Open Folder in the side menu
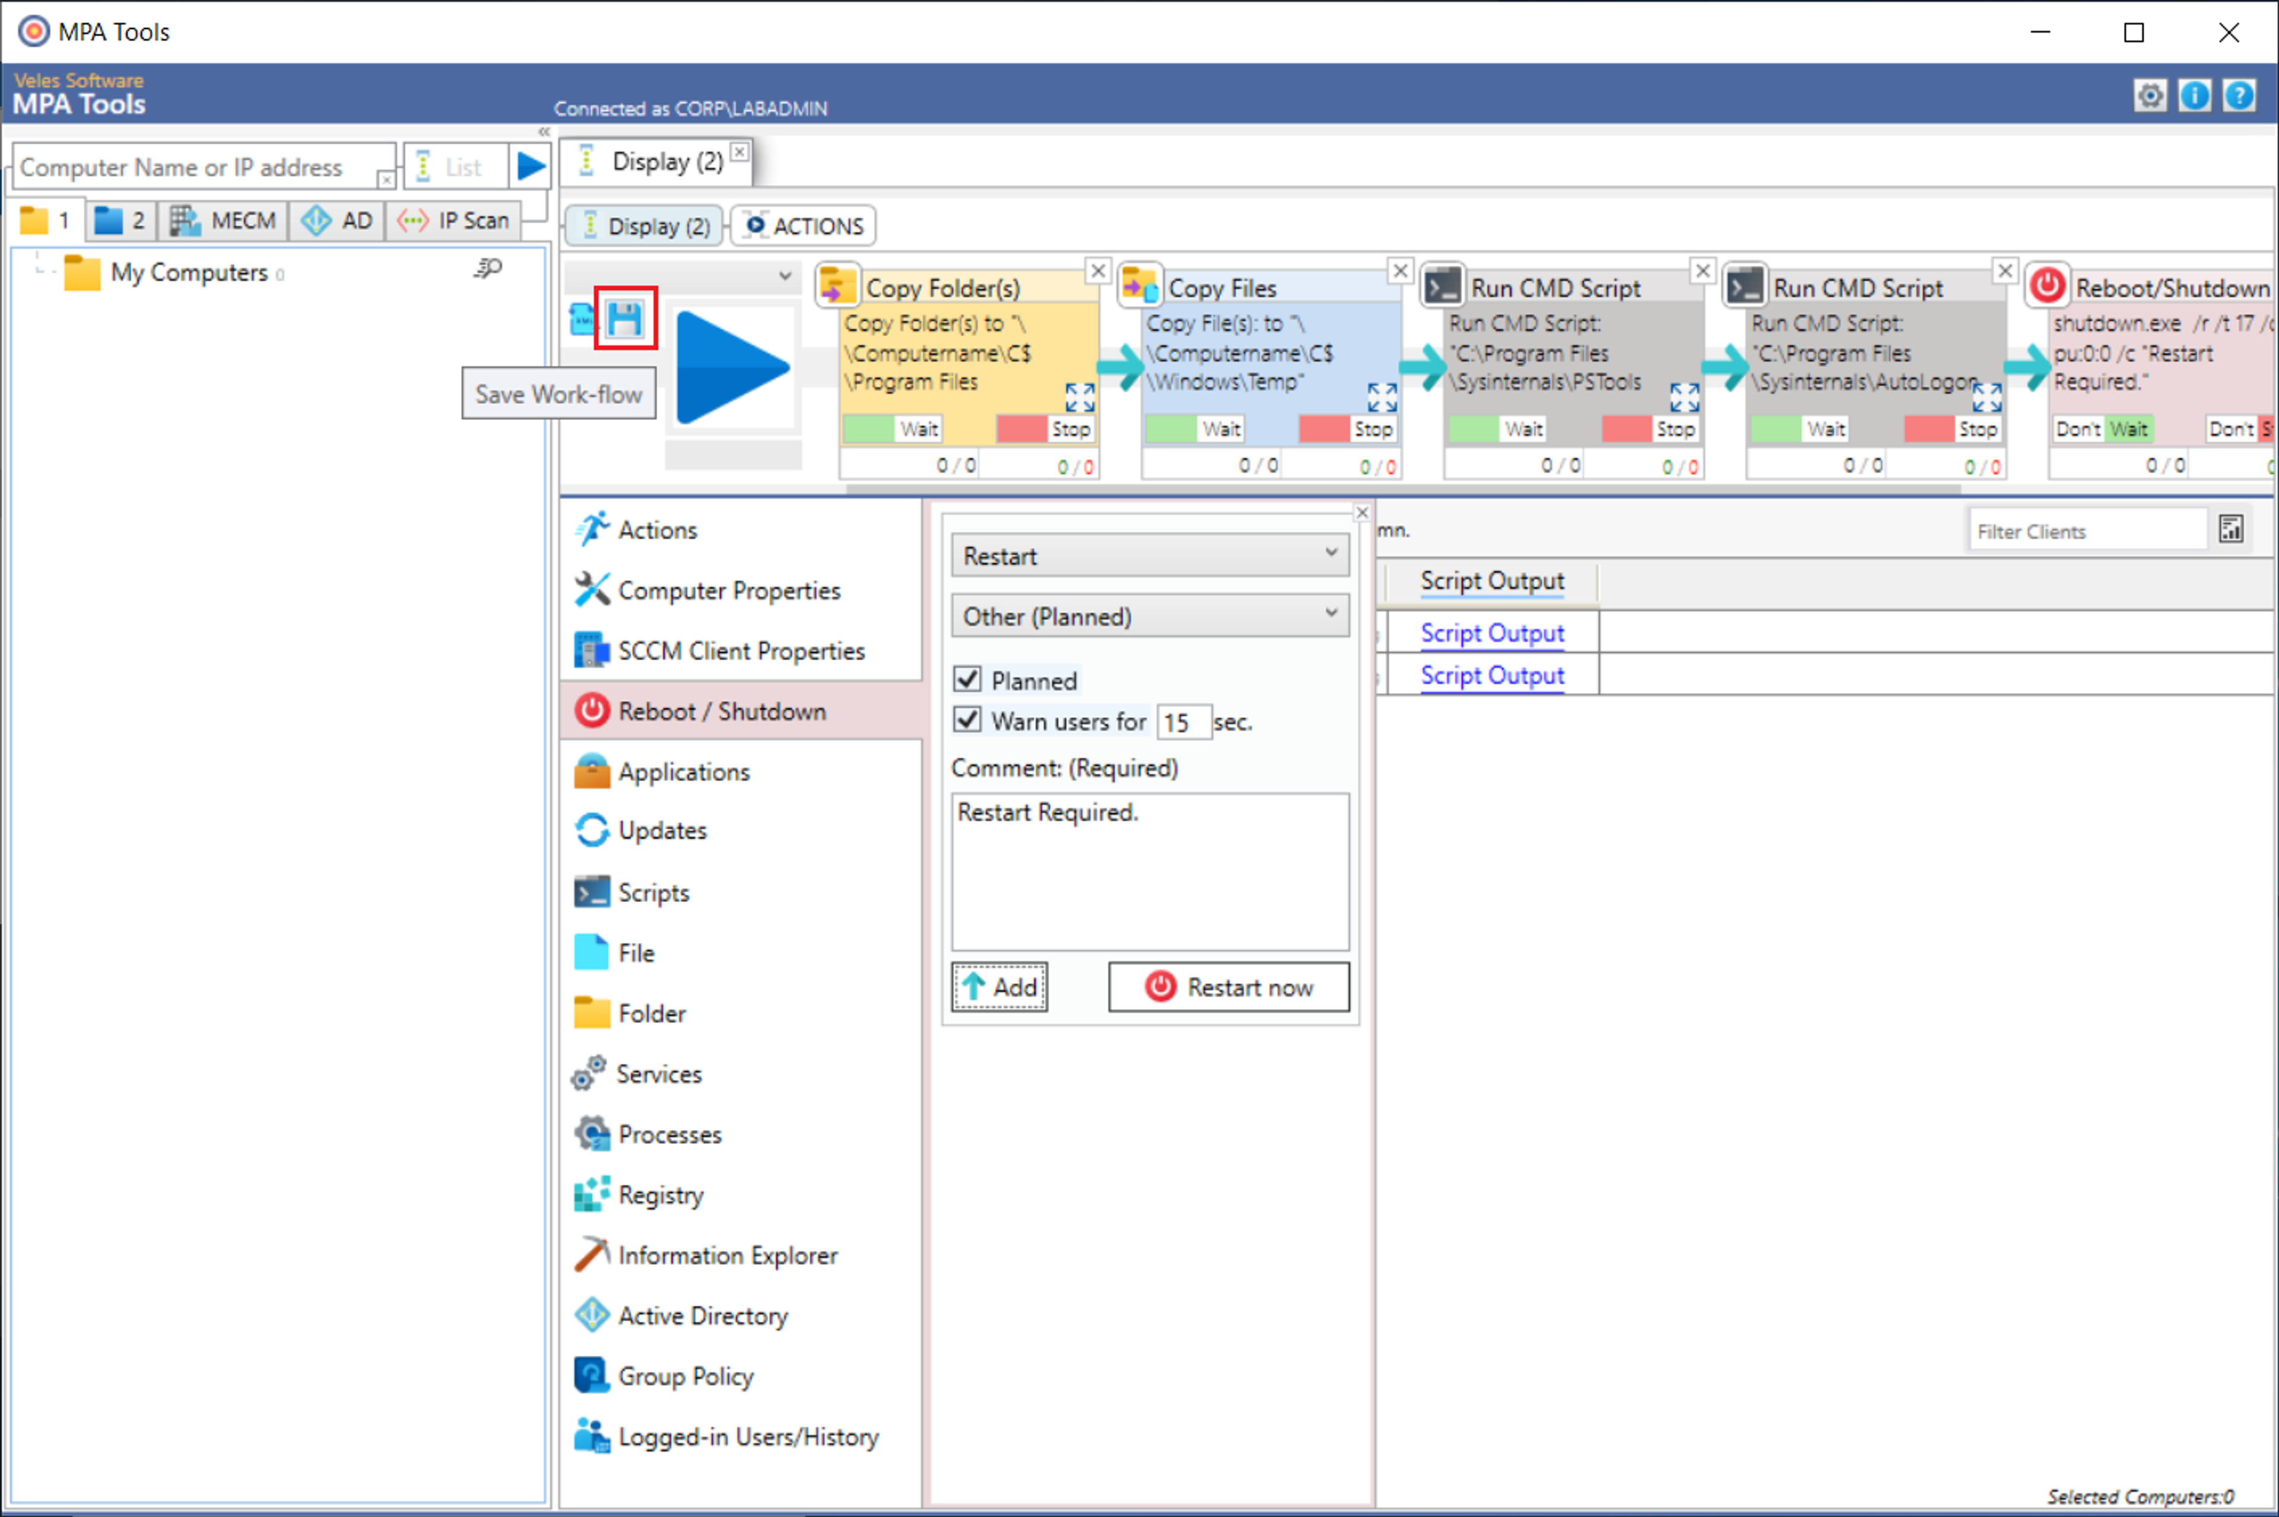The width and height of the screenshot is (2279, 1517). [740, 1013]
